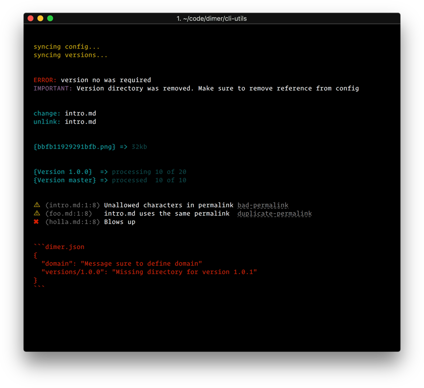Viewport: 424px width, 388px height.
Task: Click the "domain" key in dimer.json
Action: click(57, 264)
